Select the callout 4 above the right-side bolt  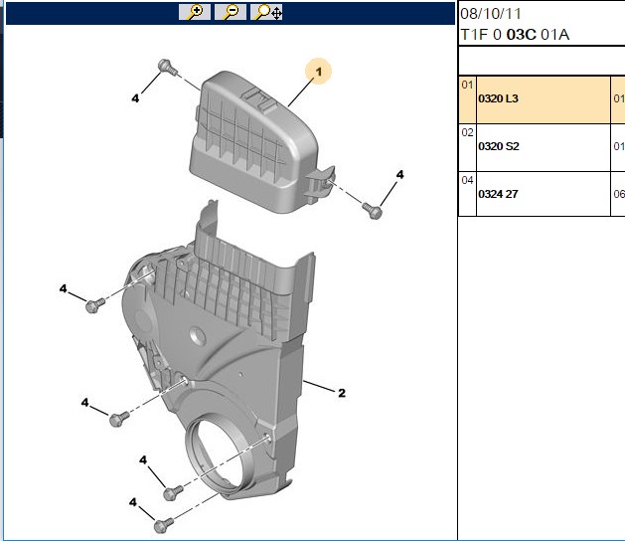click(x=399, y=174)
